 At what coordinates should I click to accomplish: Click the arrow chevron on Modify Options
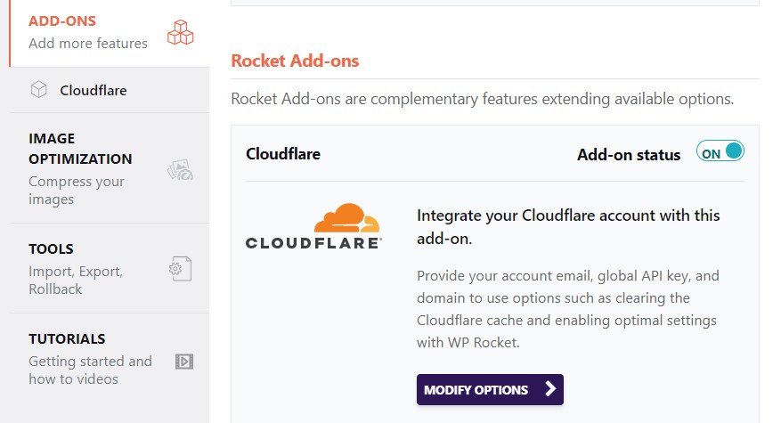(x=550, y=388)
